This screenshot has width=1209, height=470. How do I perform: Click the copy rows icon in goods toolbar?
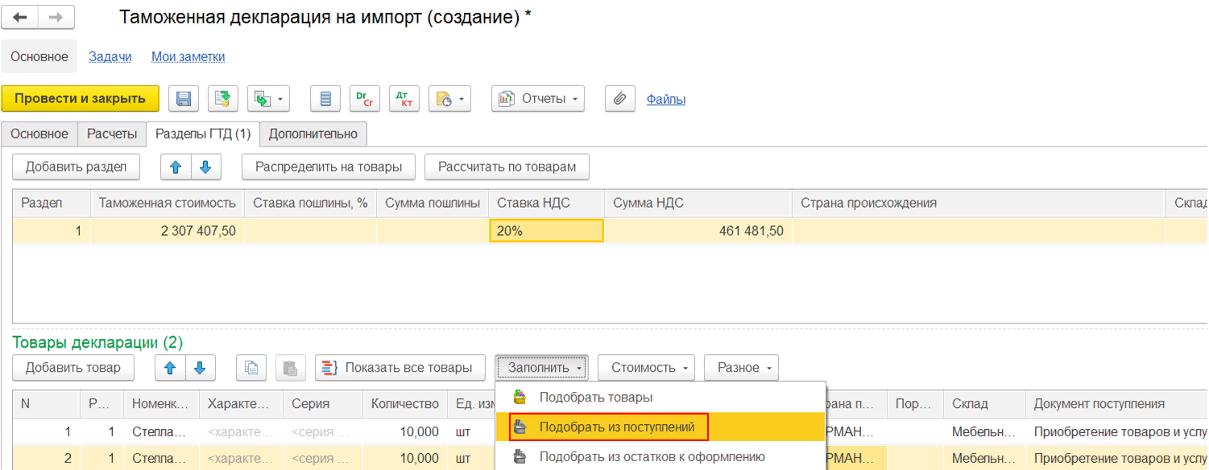pyautogui.click(x=250, y=368)
